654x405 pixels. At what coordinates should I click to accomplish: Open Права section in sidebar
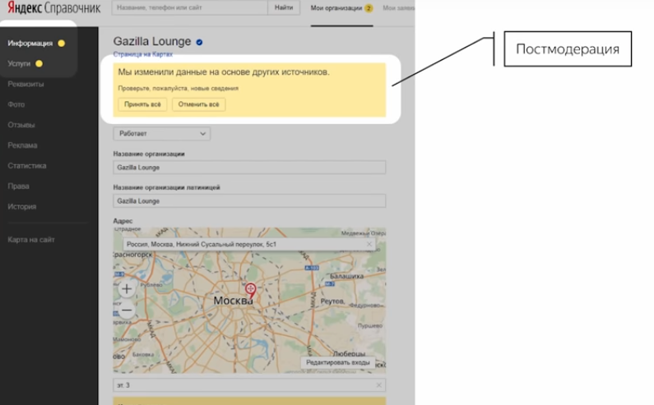pos(18,186)
